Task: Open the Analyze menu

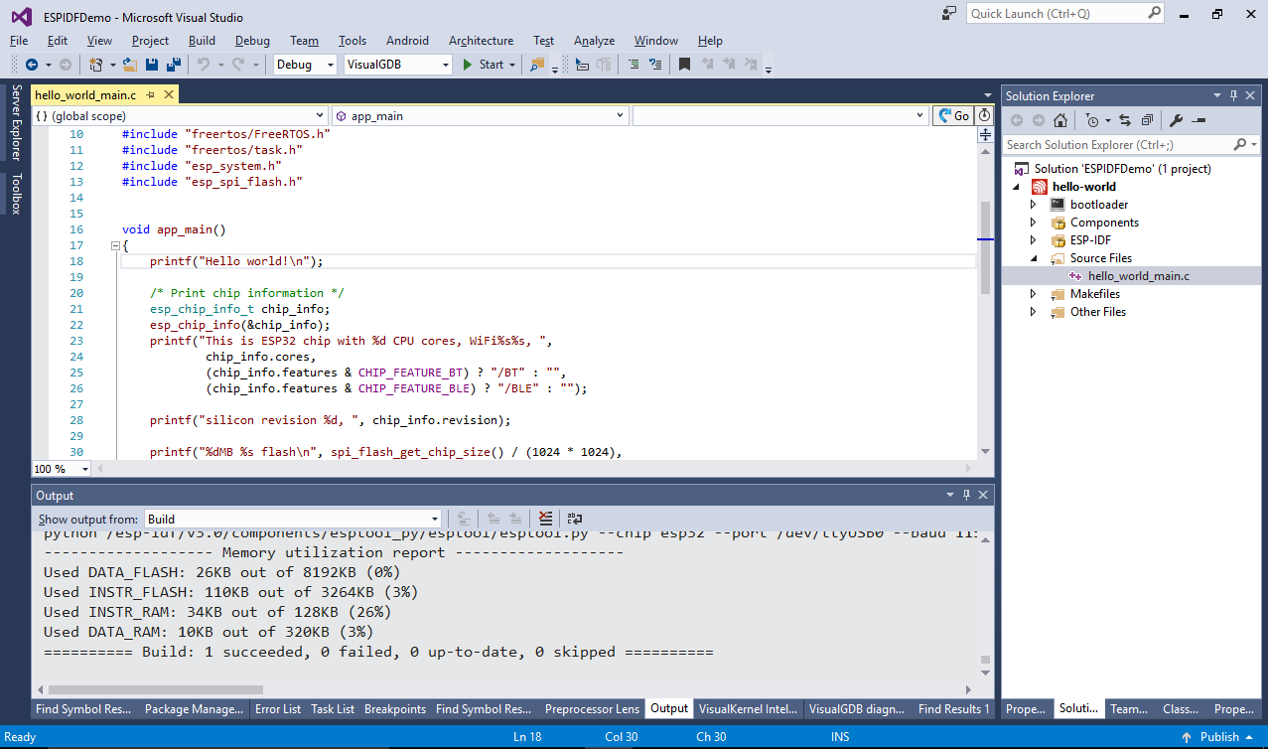Action: [594, 41]
